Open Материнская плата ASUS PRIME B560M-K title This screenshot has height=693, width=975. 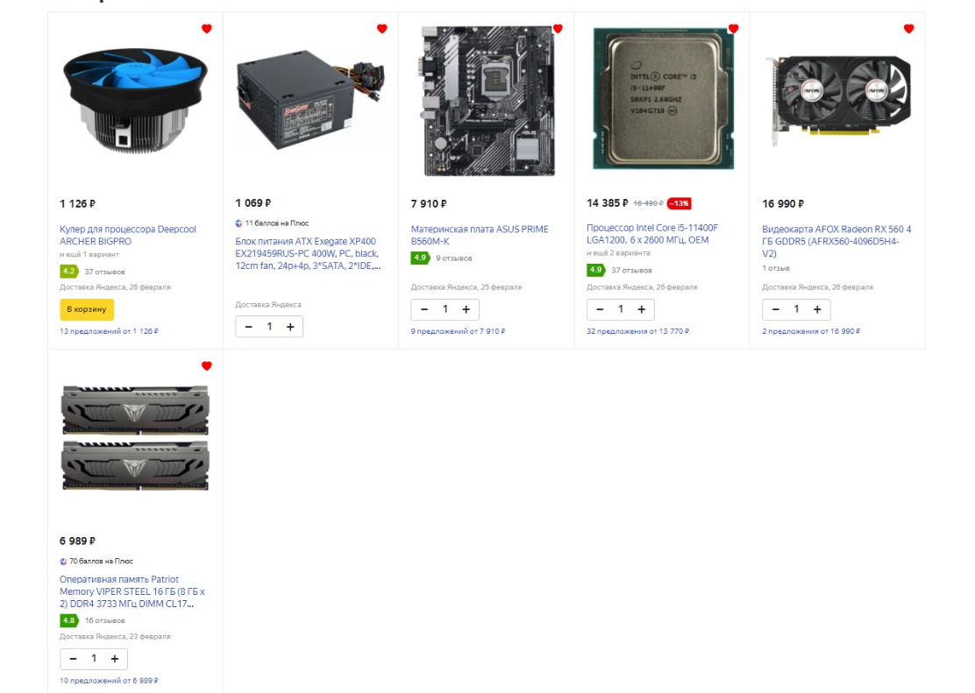pyautogui.click(x=480, y=235)
